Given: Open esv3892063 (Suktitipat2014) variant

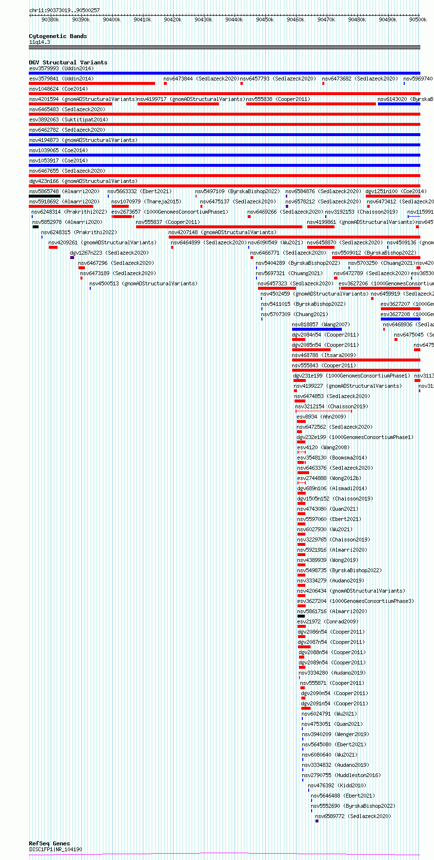Looking at the screenshot, I should pyautogui.click(x=68, y=120).
